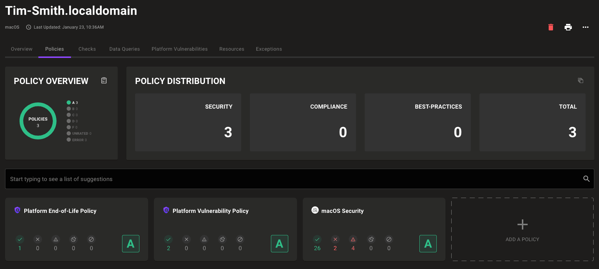Viewport: 599px width, 269px height.
Task: Click the Policy Overview report icon
Action: coord(104,80)
